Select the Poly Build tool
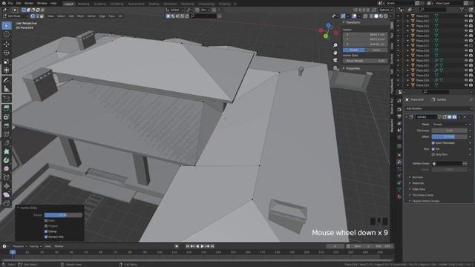 point(7,151)
